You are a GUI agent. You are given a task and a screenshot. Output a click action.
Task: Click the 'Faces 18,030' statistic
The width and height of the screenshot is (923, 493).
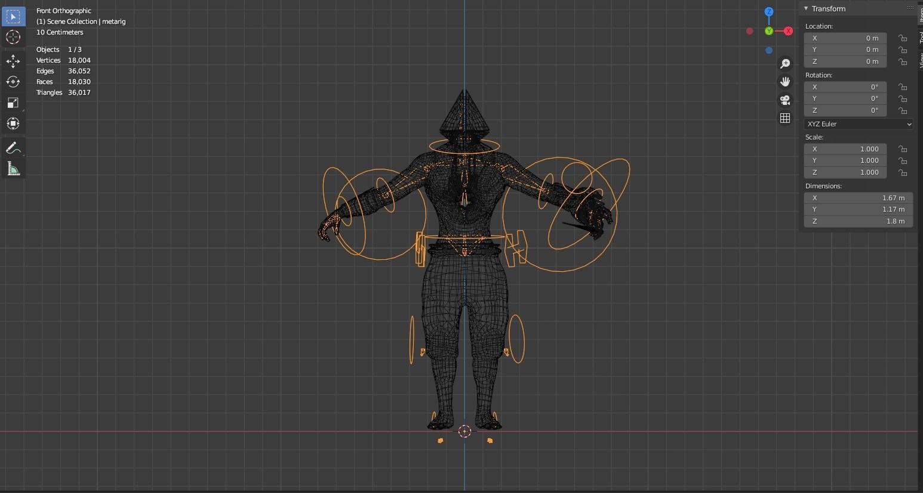63,82
